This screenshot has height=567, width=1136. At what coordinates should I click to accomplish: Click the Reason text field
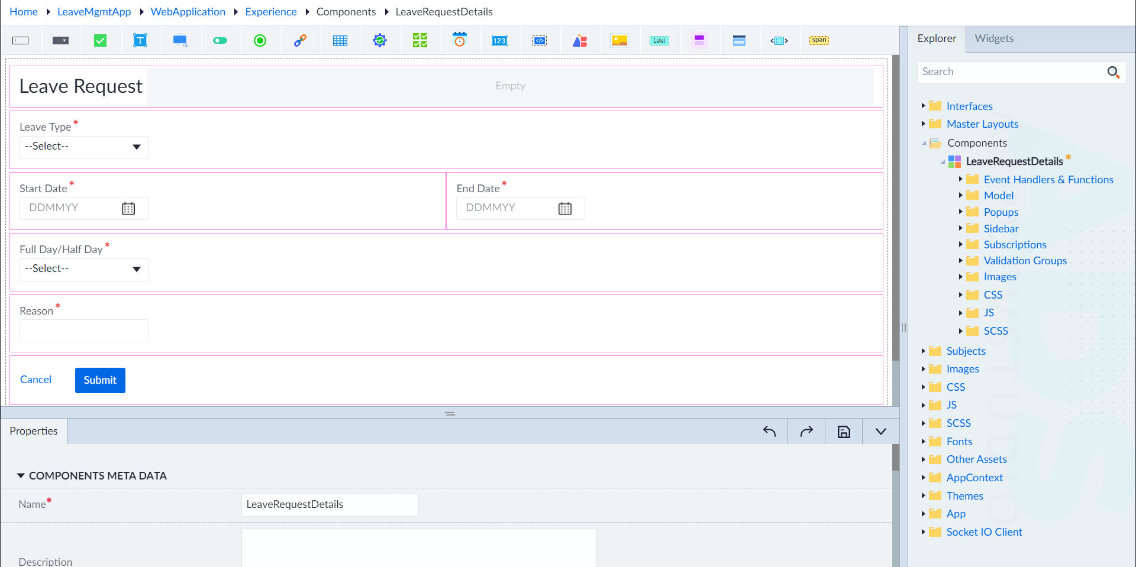click(x=84, y=331)
